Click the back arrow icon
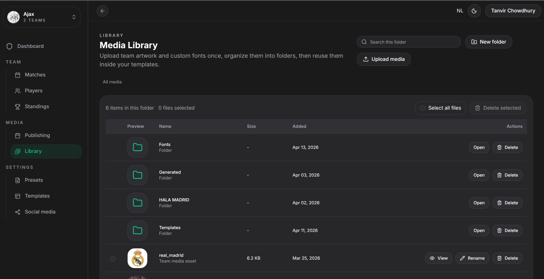Viewport: 544px width, 279px height. point(103,11)
